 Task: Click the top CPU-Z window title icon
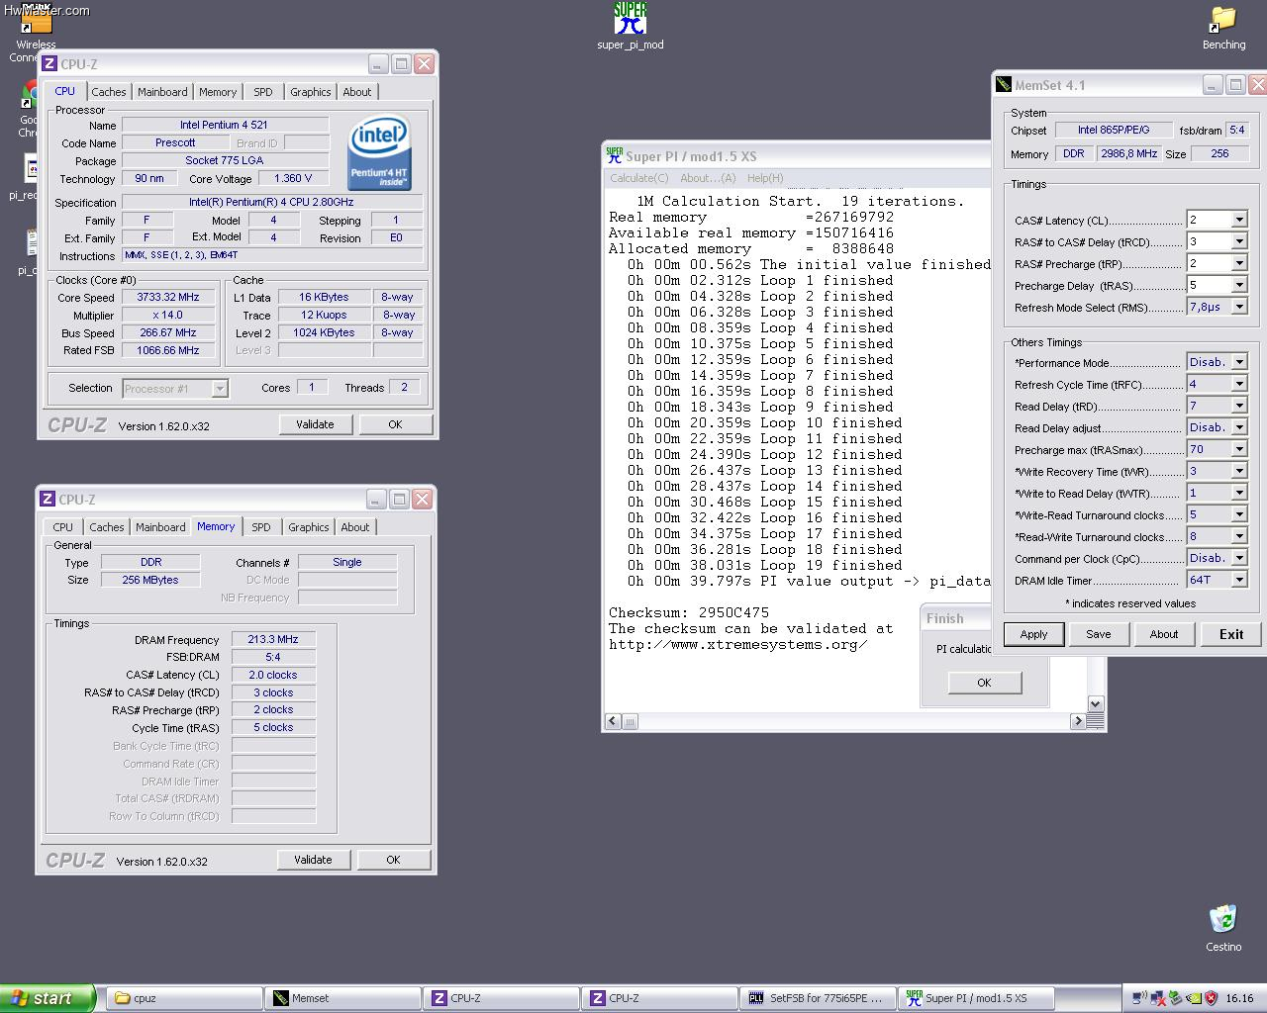(x=49, y=63)
